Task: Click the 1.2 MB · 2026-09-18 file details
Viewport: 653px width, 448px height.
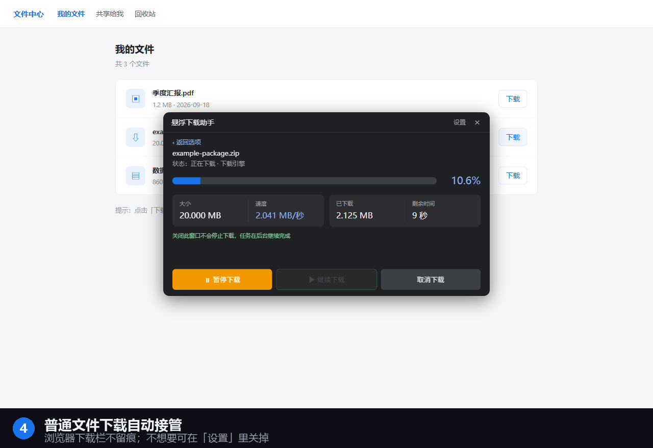Action: [181, 105]
